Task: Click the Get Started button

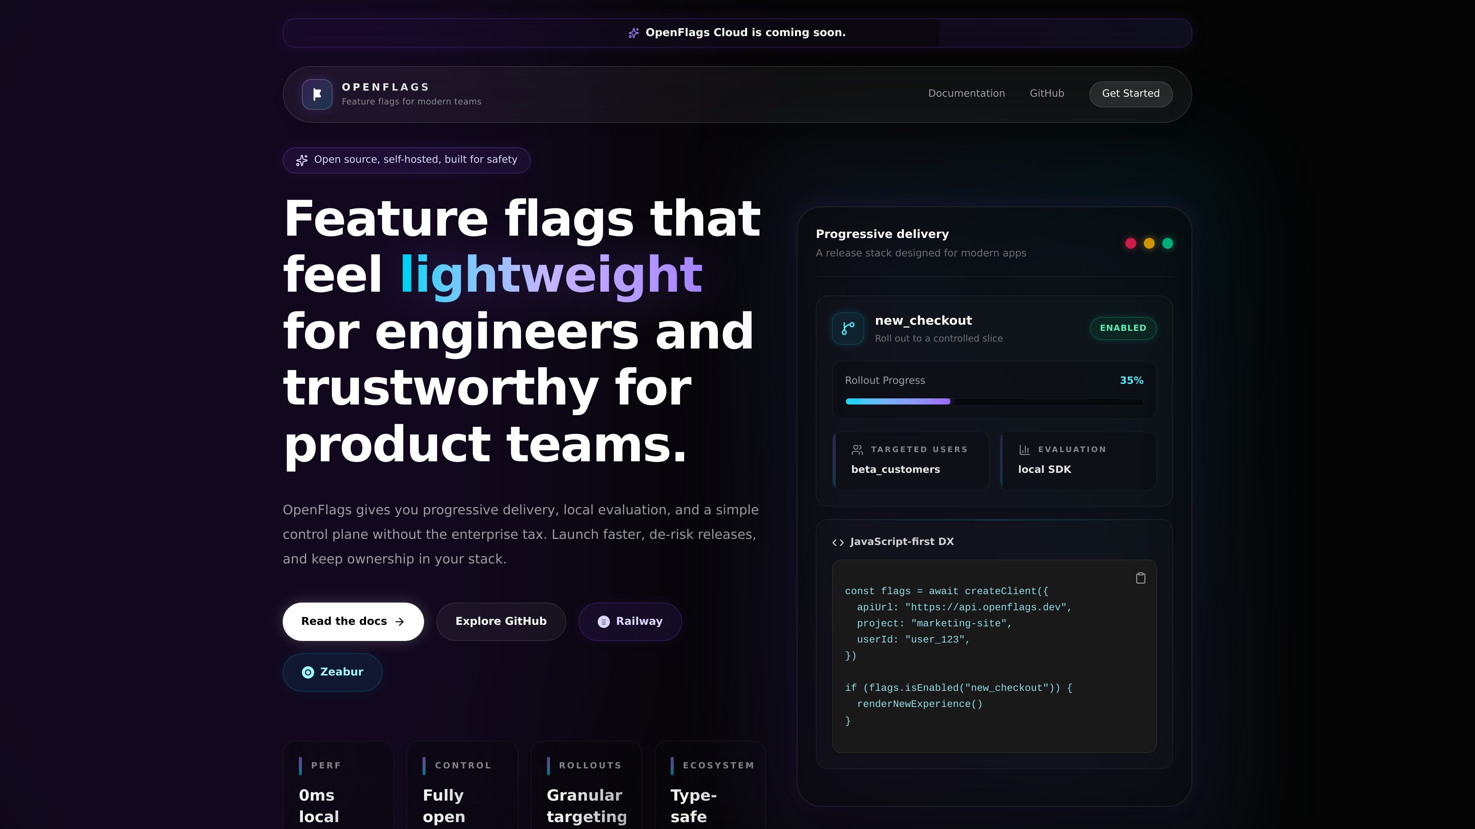Action: (x=1131, y=94)
